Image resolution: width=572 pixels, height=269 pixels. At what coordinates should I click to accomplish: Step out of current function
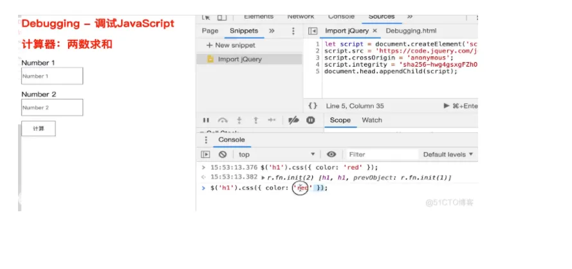(x=255, y=120)
